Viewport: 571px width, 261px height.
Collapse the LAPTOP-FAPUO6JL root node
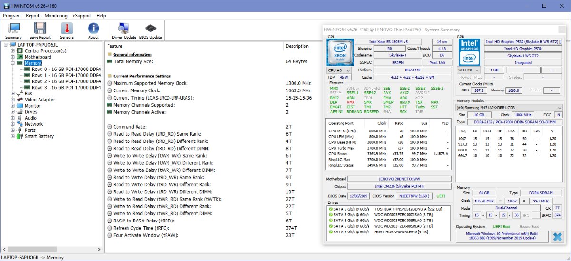[x=6, y=44]
